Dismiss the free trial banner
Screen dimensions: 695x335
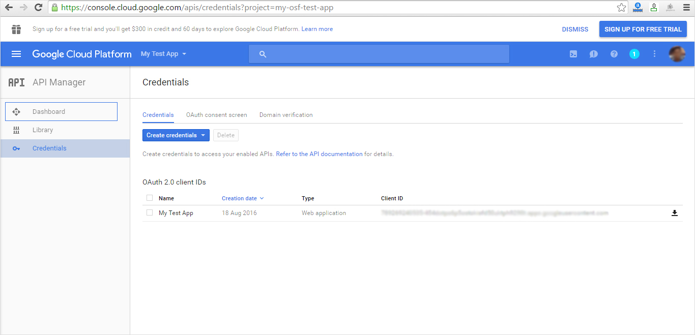pyautogui.click(x=575, y=29)
